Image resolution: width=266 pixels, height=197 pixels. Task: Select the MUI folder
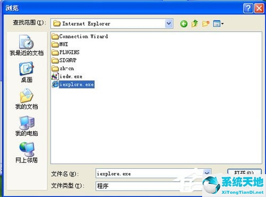coord(60,44)
